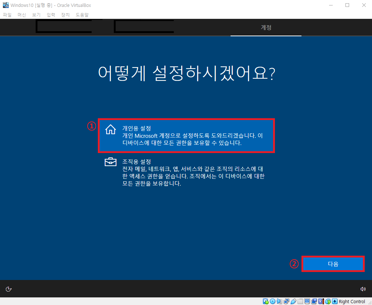Open the 도움말 menu
This screenshot has height=305, width=372.
(x=82, y=15)
